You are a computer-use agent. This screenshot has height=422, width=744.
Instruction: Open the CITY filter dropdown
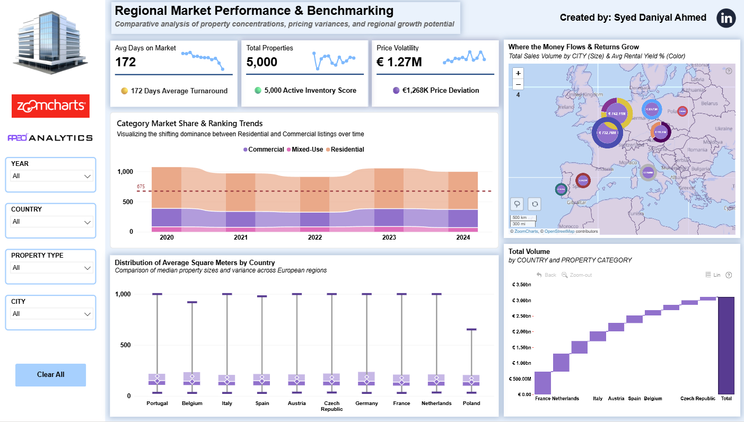(52, 314)
